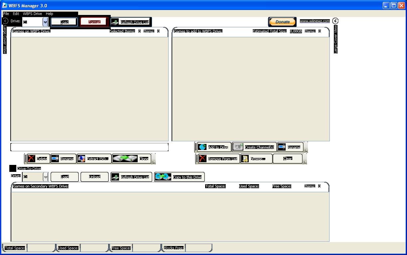Click the status bar Used Space field
This screenshot has height=255, width=407.
(94, 248)
